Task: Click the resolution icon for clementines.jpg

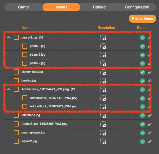Action: coord(103,72)
